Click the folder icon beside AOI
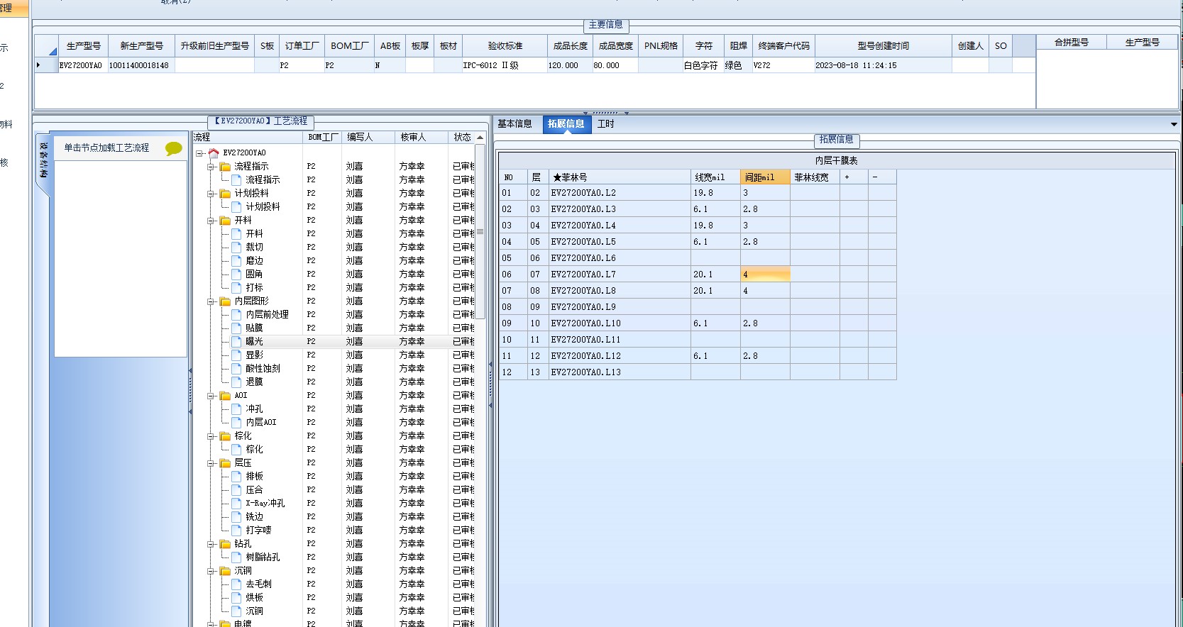 coord(225,395)
